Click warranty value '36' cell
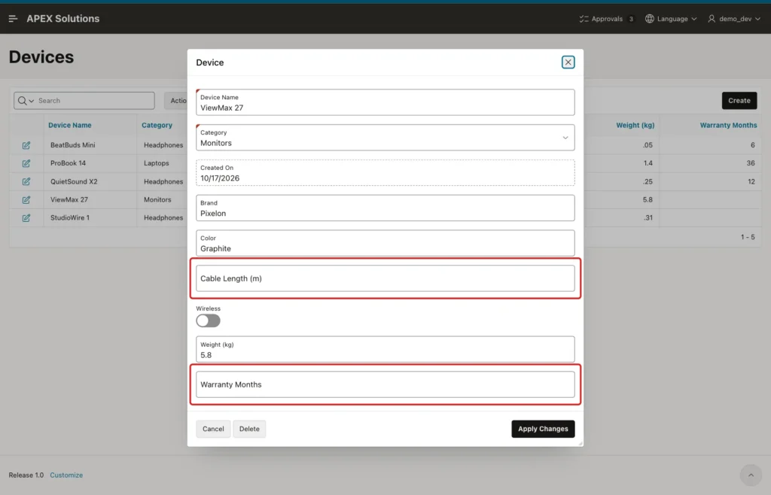The width and height of the screenshot is (771, 495). coord(751,163)
